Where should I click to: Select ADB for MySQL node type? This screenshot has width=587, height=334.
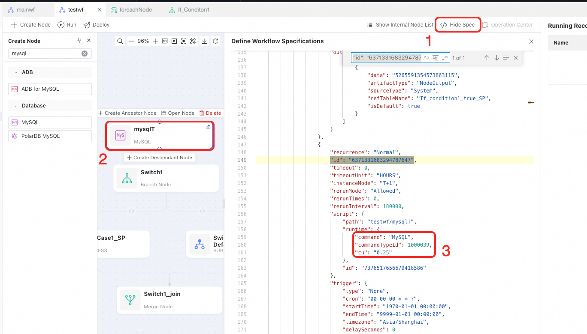click(50, 89)
